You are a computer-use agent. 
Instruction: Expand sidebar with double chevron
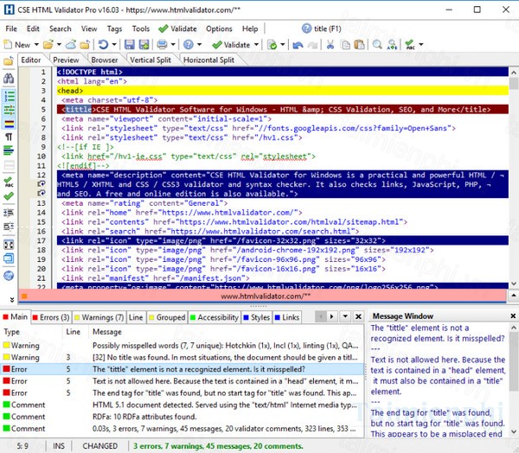tap(12, 299)
